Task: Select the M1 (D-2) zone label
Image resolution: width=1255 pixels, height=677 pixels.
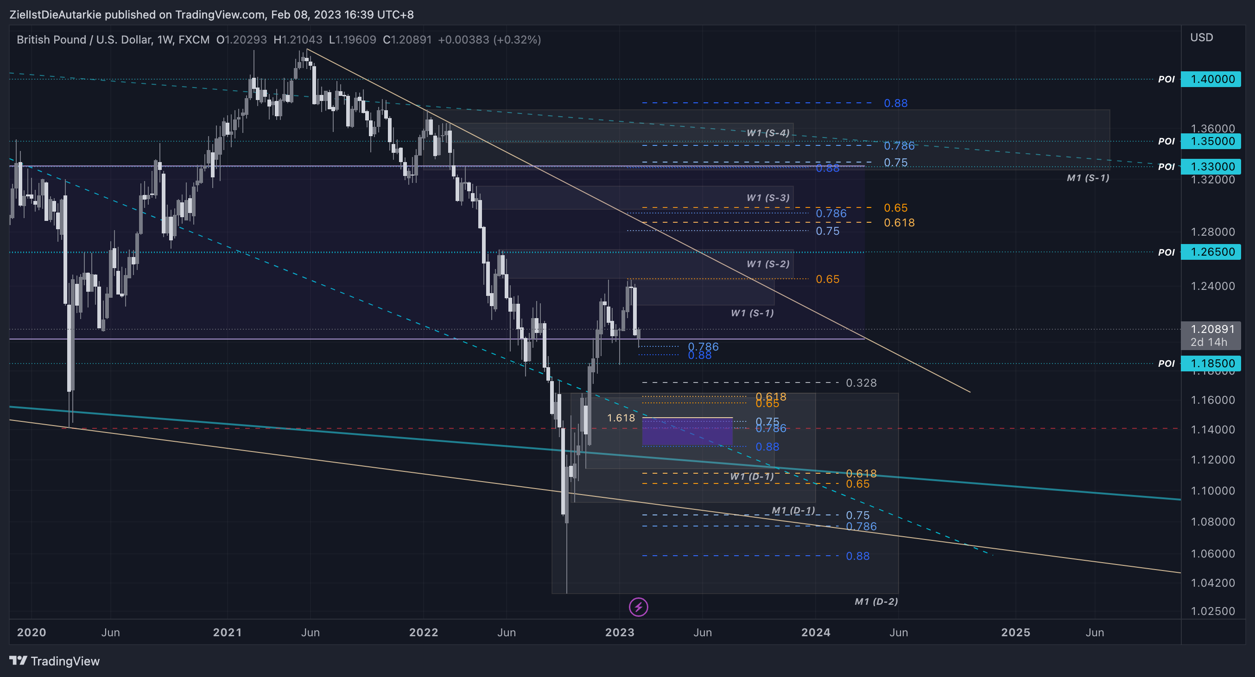Action: [876, 602]
